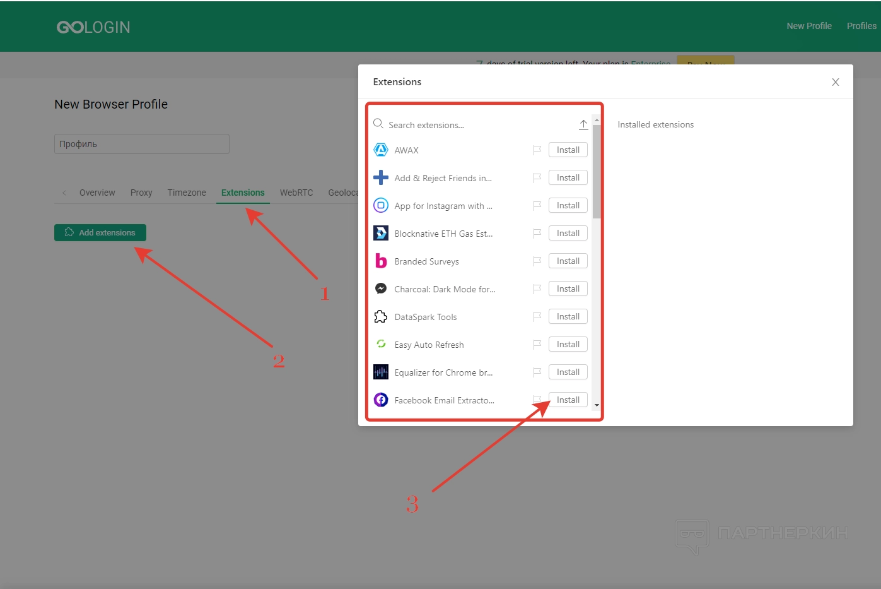The width and height of the screenshot is (881, 589).
Task: Click the AWAX extension icon
Action: (x=381, y=150)
